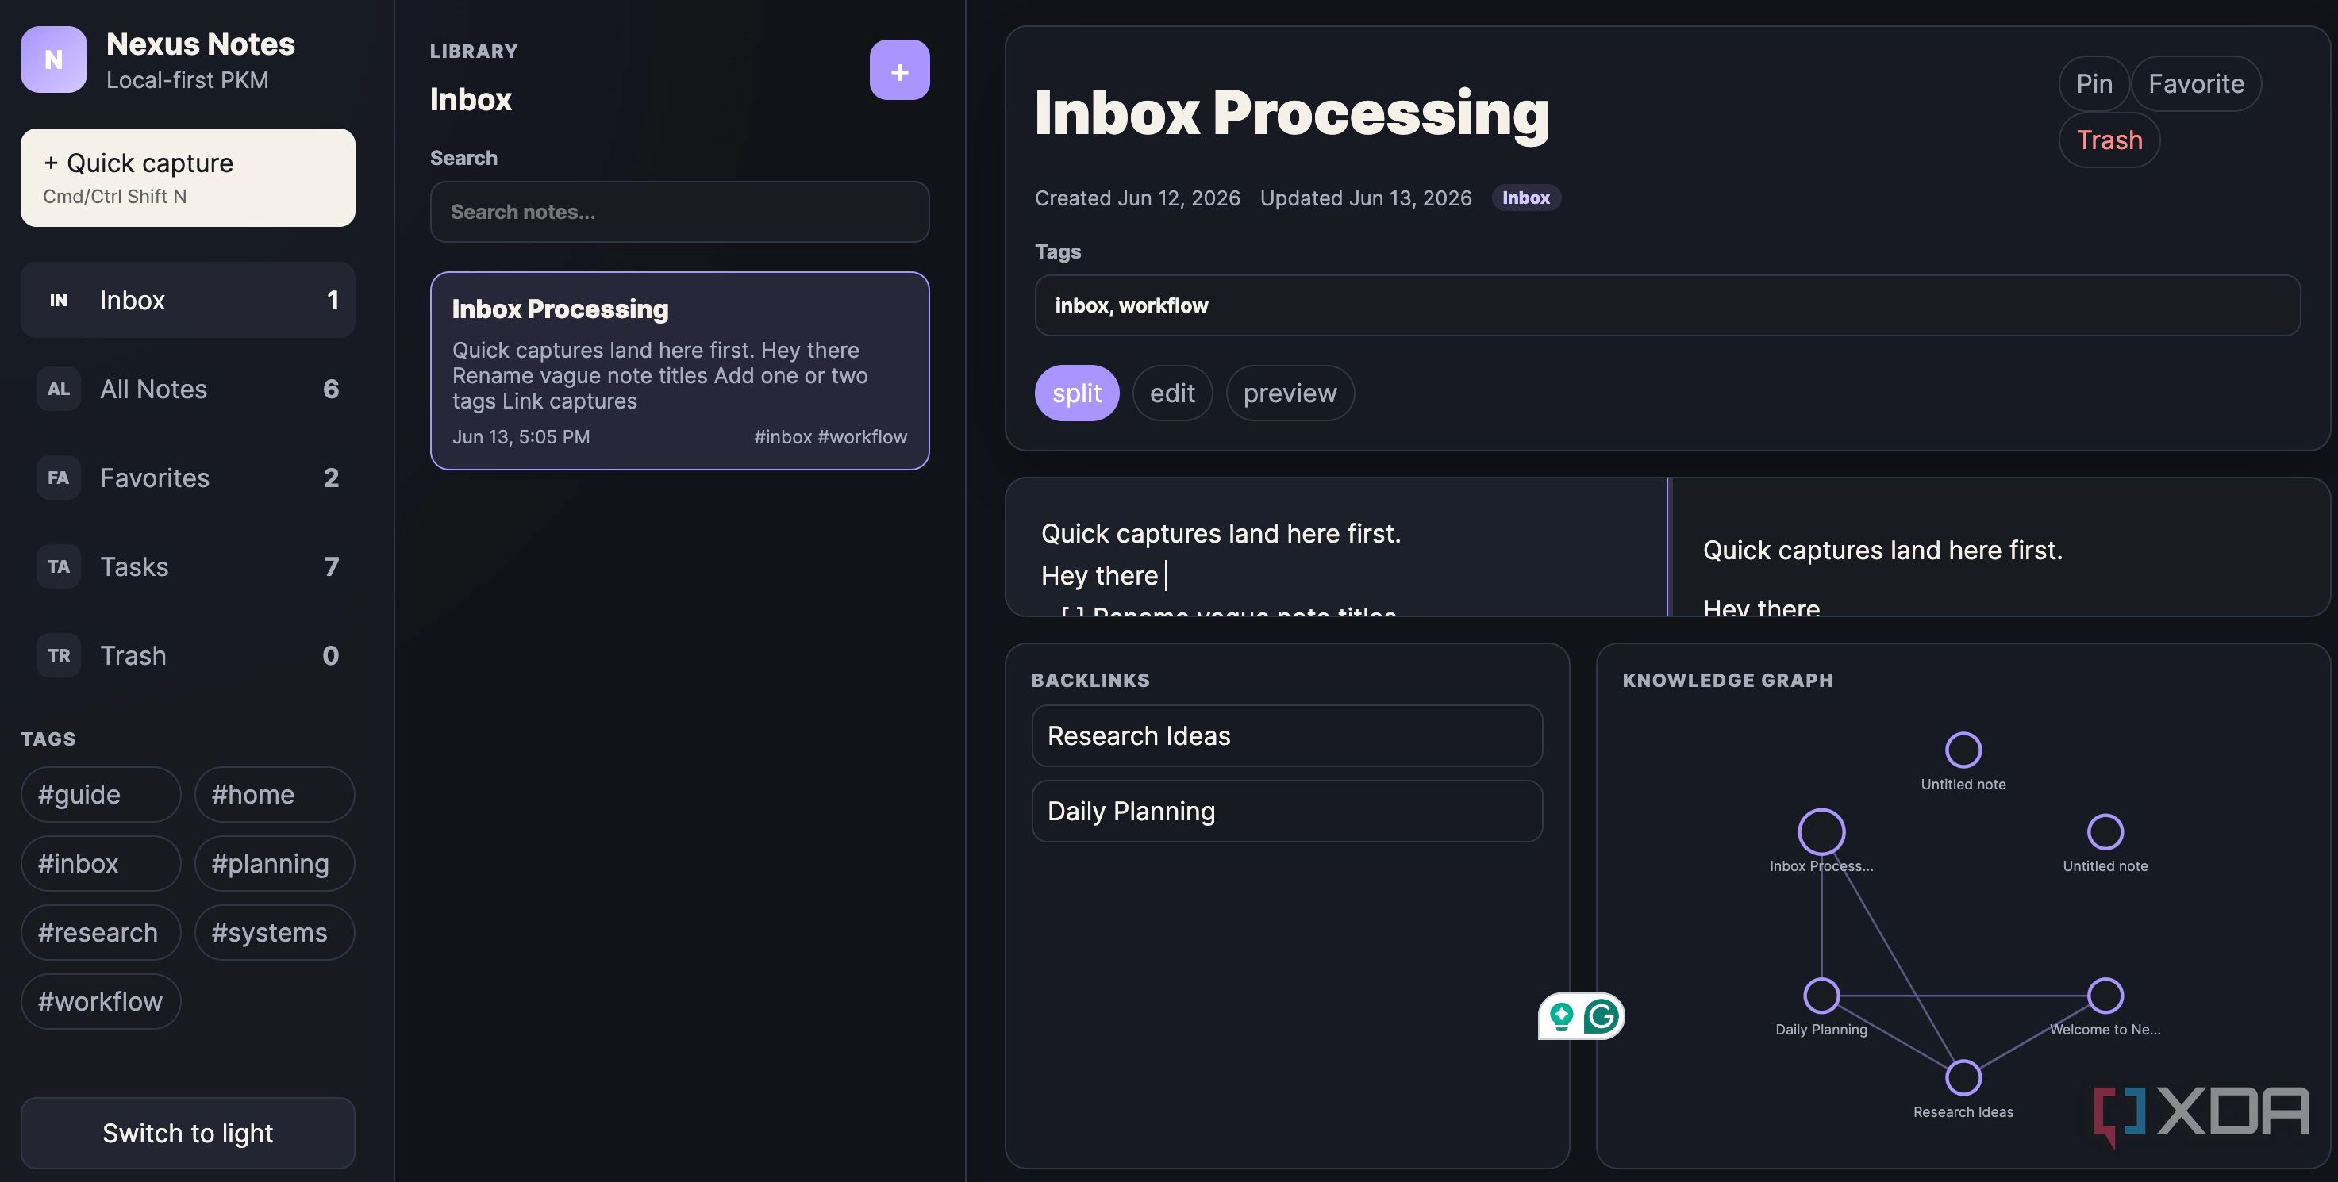Filter by the #workflow tag in sidebar
2338x1182 pixels.
coord(101,1001)
